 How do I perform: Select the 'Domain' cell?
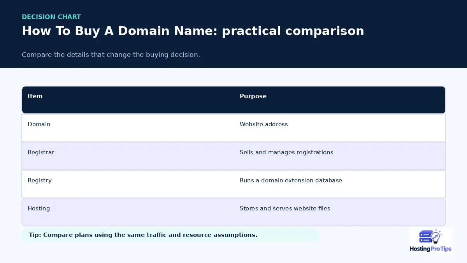tap(39, 124)
